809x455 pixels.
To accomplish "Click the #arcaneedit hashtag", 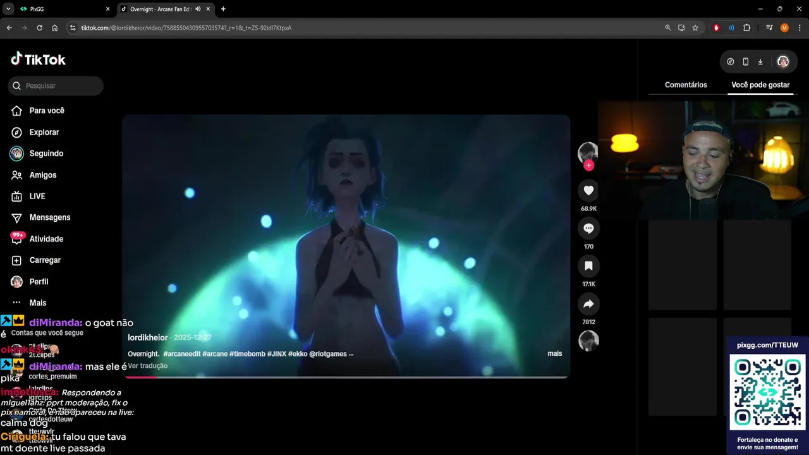I will (181, 354).
